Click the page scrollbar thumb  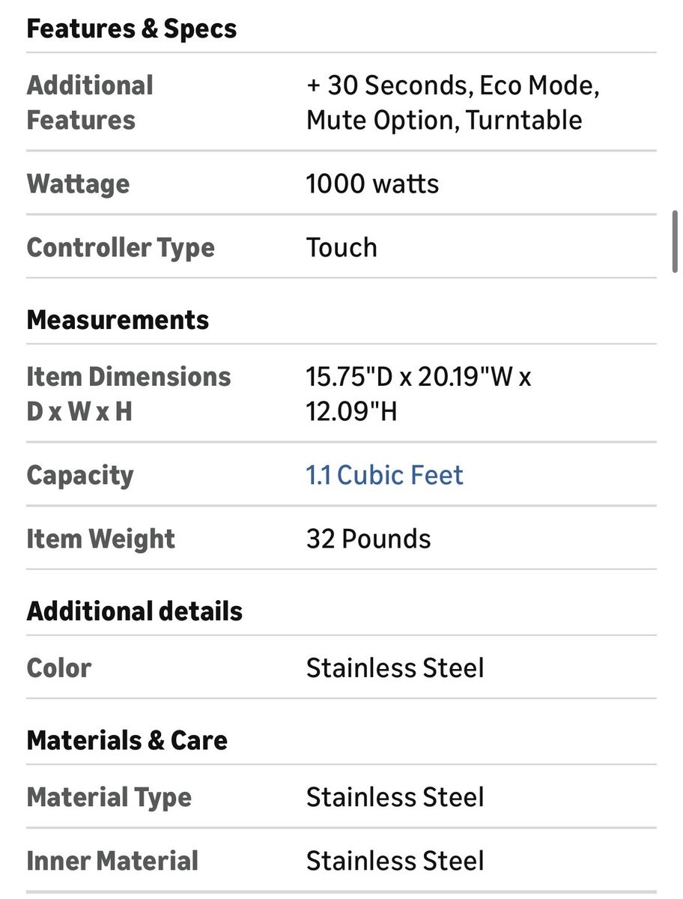pyautogui.click(x=676, y=242)
